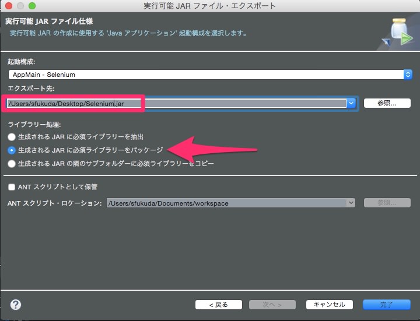Click the green zoom window button
The width and height of the screenshot is (420, 321).
pyautogui.click(x=32, y=6)
